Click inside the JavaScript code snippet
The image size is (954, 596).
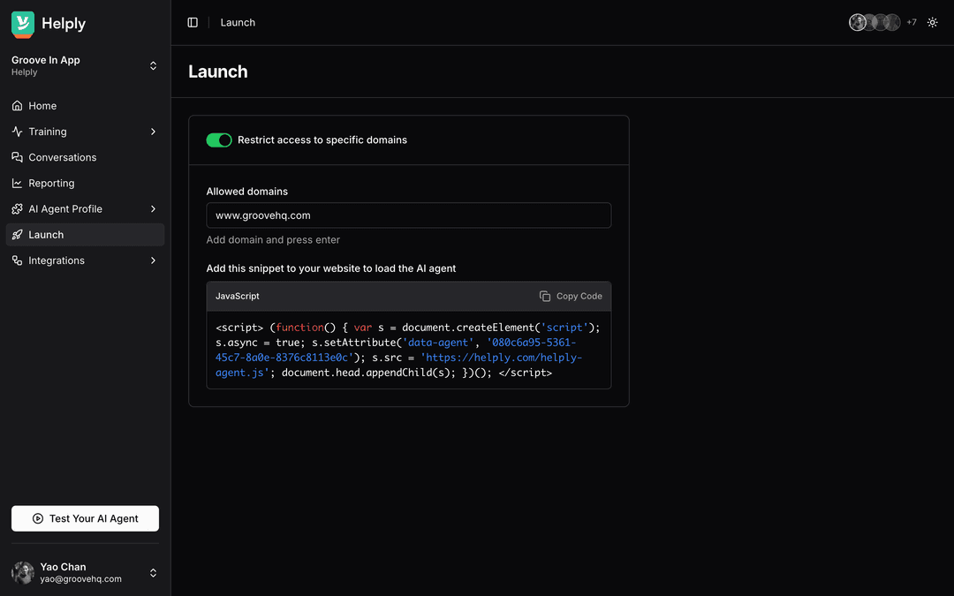409,351
